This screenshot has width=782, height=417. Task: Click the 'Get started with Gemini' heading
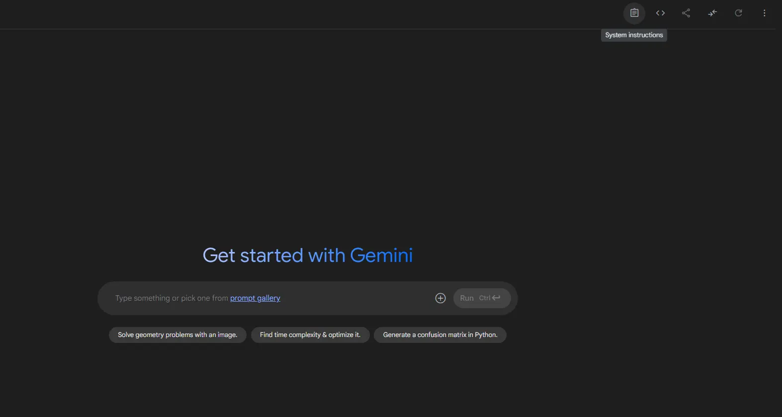[x=308, y=255]
